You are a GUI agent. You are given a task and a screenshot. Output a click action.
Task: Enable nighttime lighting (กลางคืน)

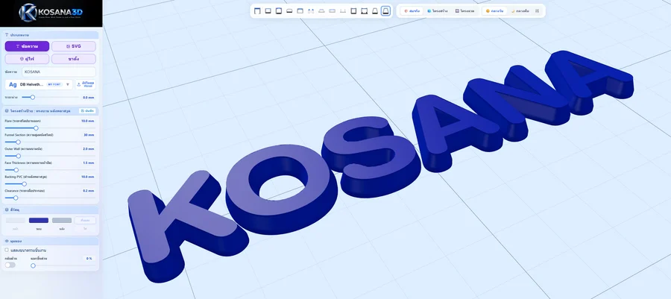point(520,11)
